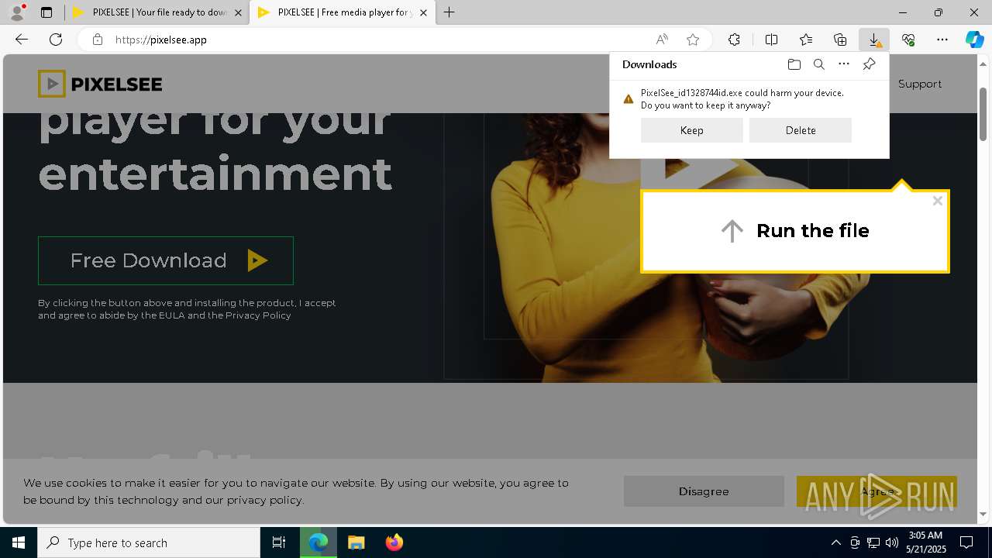992x558 pixels.
Task: Toggle the Downloads toolbar button
Action: pos(874,40)
